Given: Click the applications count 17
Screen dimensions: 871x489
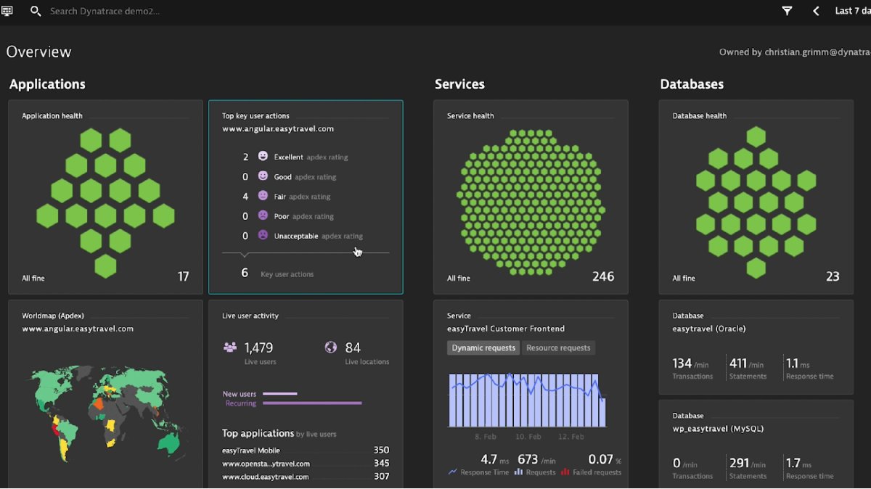Looking at the screenshot, I should (184, 276).
